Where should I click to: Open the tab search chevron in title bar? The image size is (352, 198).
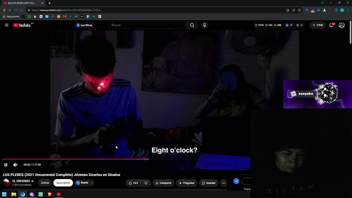(322, 3)
